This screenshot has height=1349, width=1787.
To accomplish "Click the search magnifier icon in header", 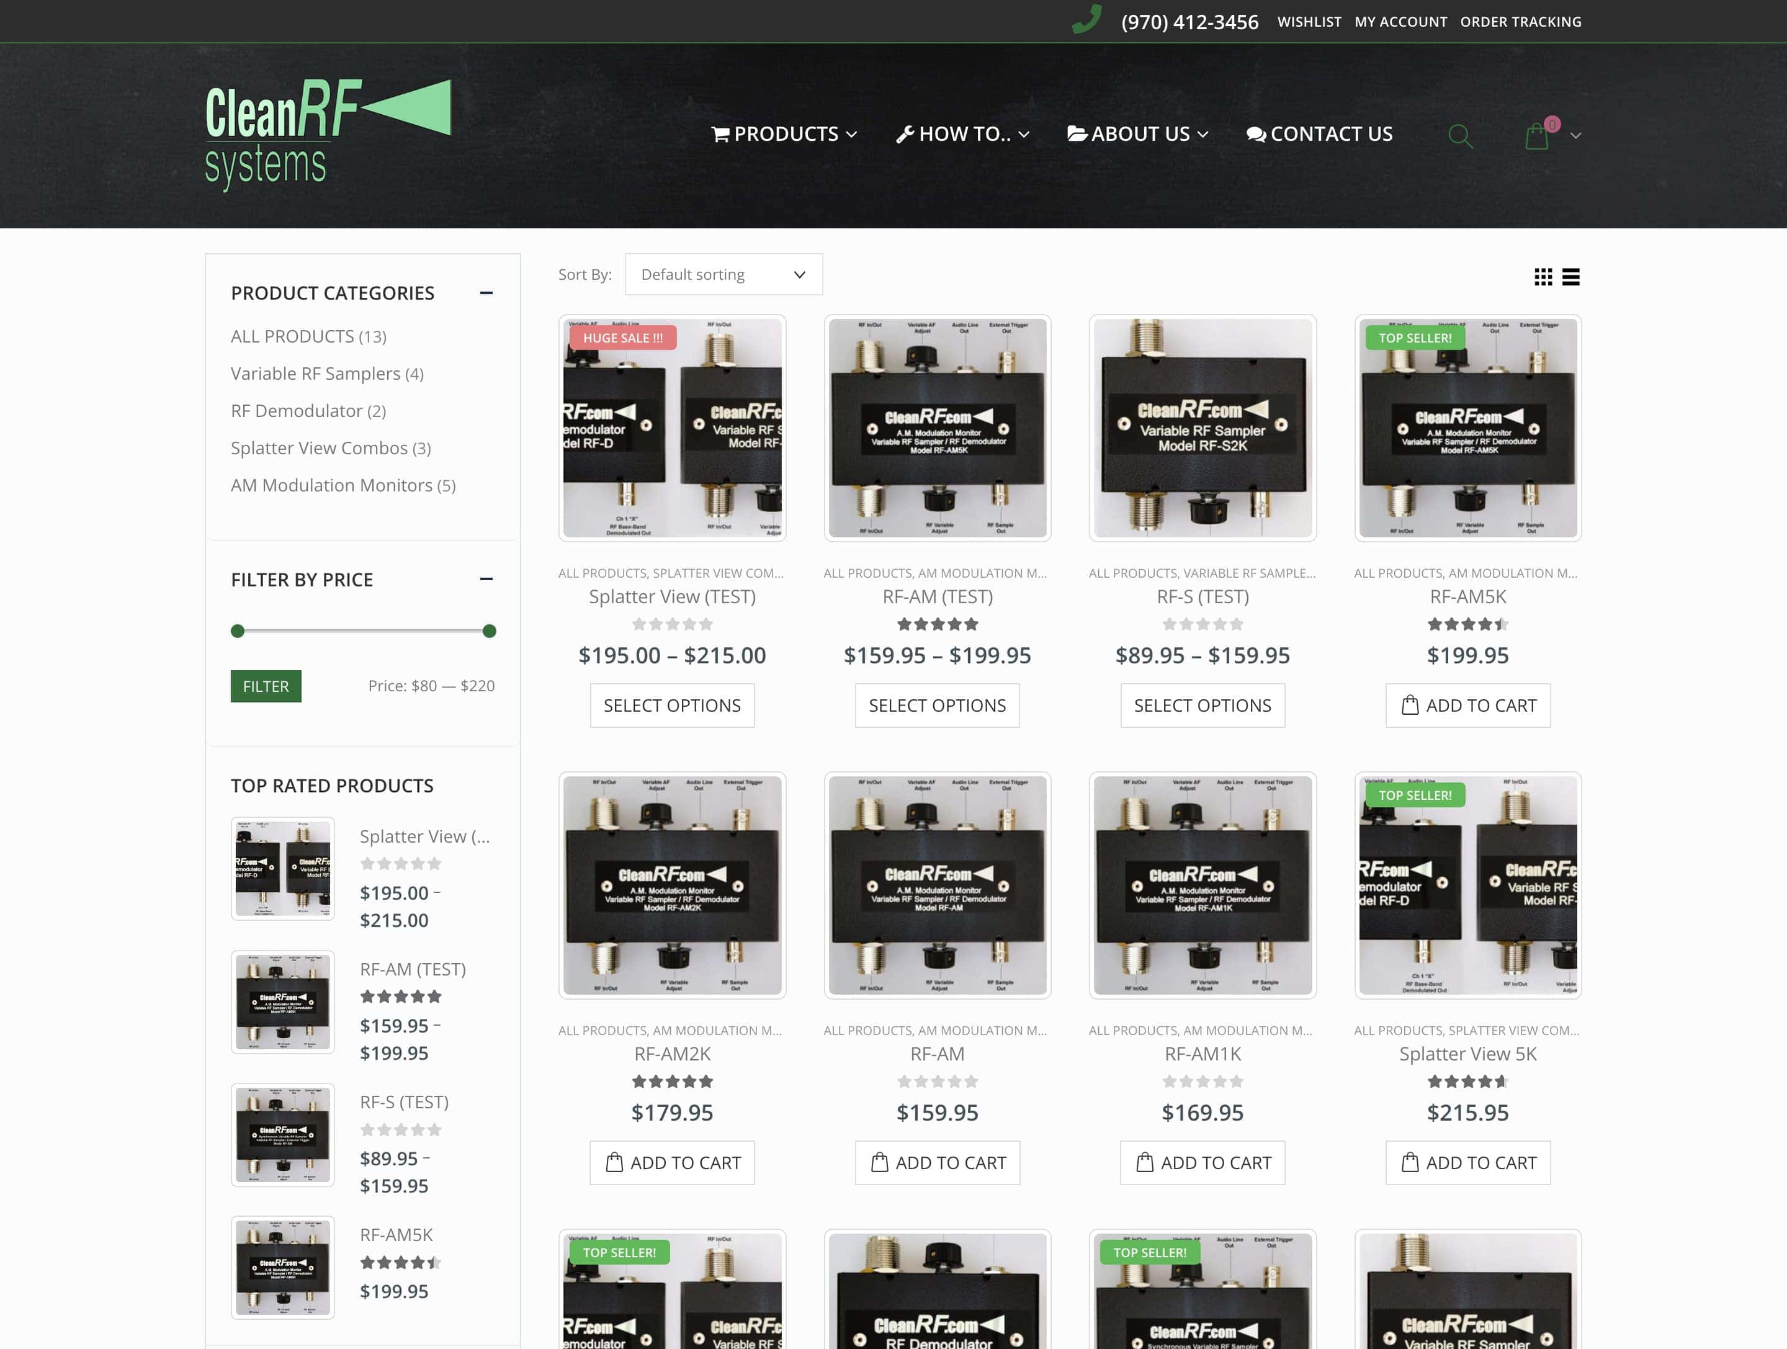I will pos(1460,135).
